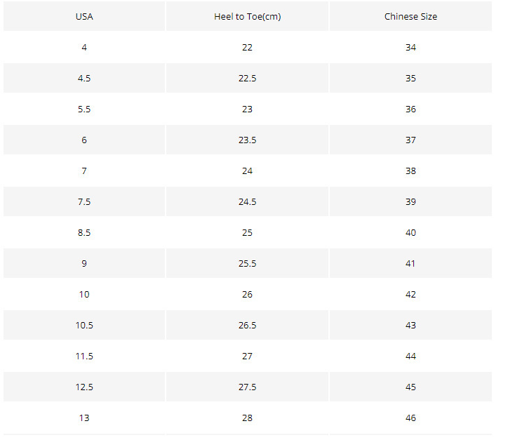Click the 26.5 cm heel-to-toe value
The height and width of the screenshot is (440, 508).
(x=247, y=326)
